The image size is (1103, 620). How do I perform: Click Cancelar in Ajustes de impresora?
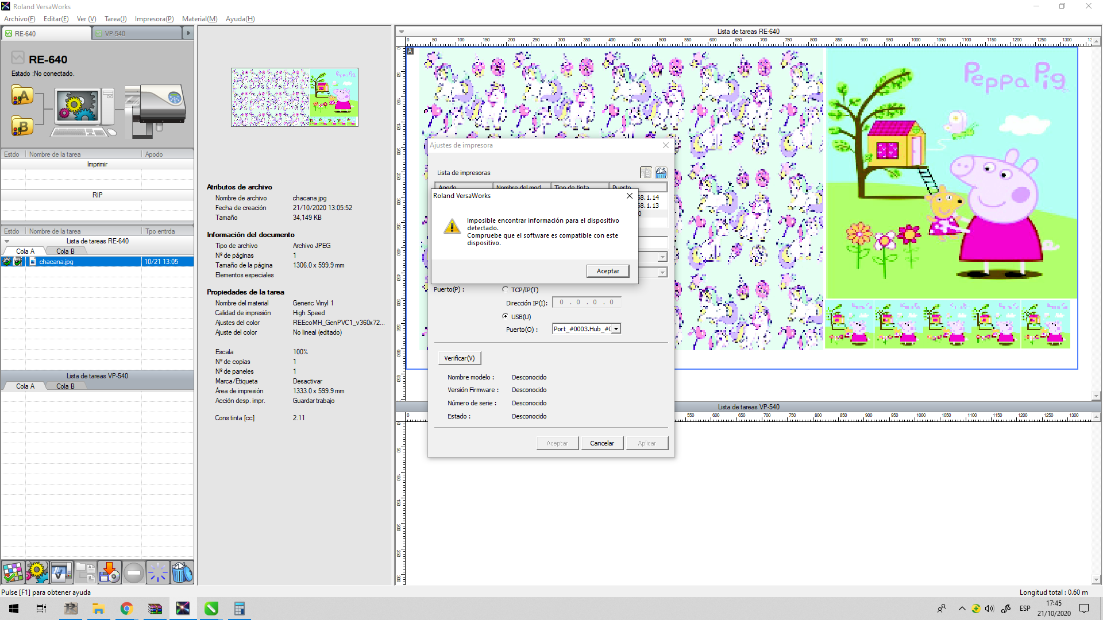point(602,443)
